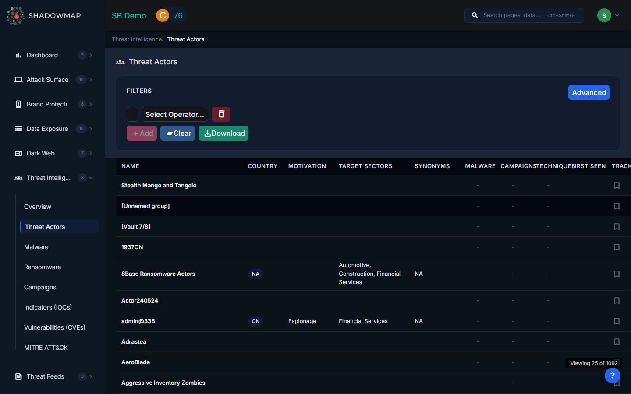Focus the Search pages, data input
Viewport: 631px width, 394px height.
tap(513, 15)
